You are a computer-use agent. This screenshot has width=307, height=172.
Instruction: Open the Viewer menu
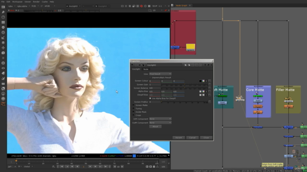click(x=28, y=1)
